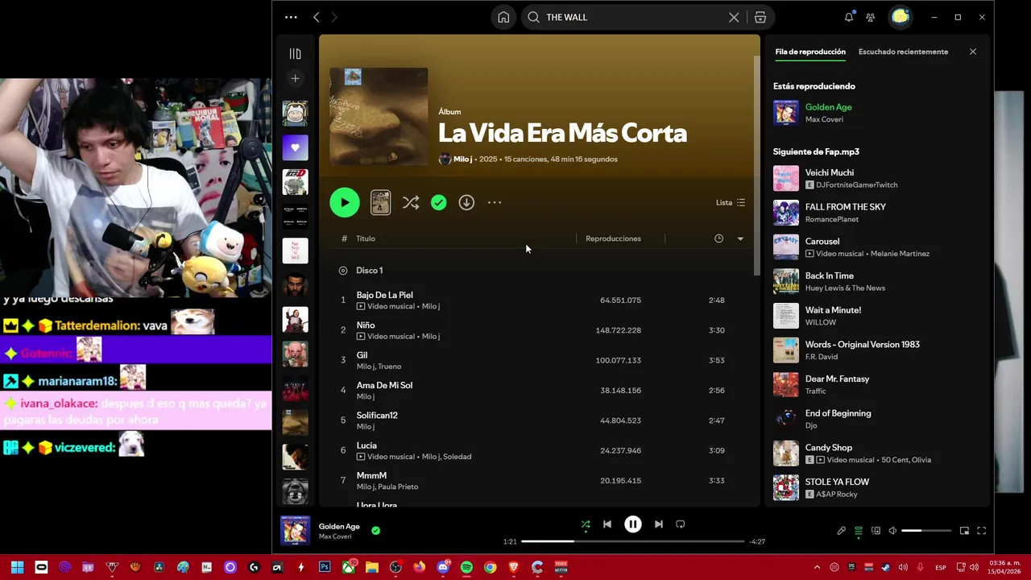Open Spotify from the Windows taskbar
Screen dimensions: 1031x580
[466, 567]
